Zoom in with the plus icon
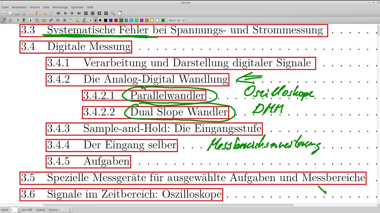 [99, 13]
